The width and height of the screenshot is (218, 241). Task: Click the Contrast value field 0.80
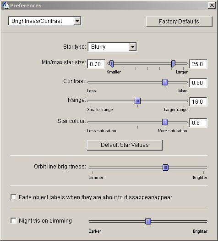tap(198, 83)
